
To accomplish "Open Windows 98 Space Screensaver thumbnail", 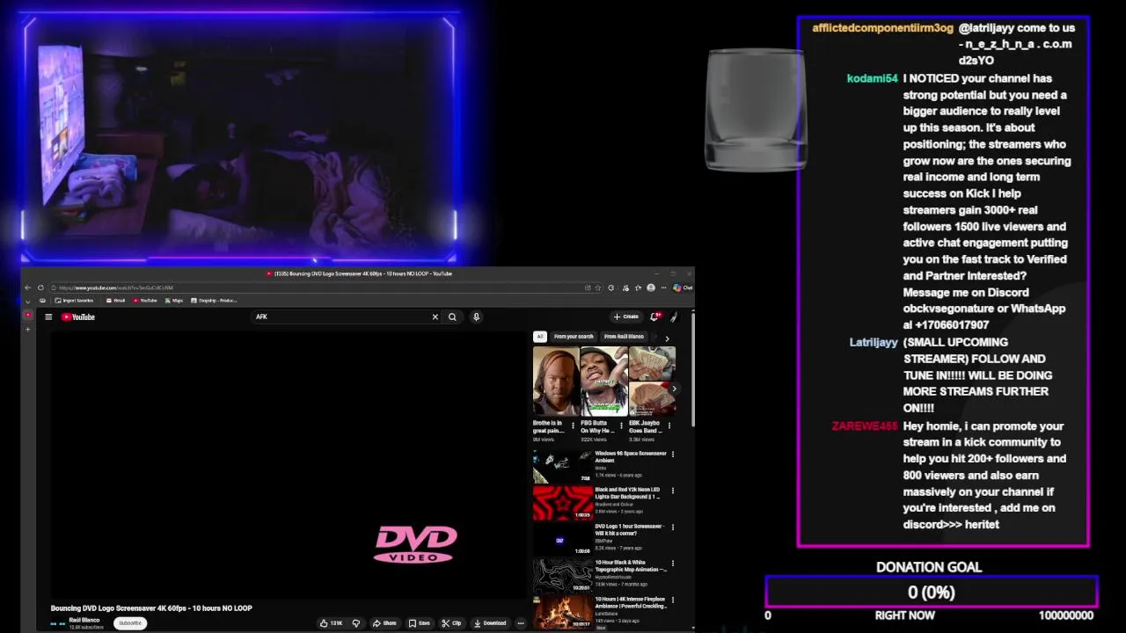I will 563,466.
